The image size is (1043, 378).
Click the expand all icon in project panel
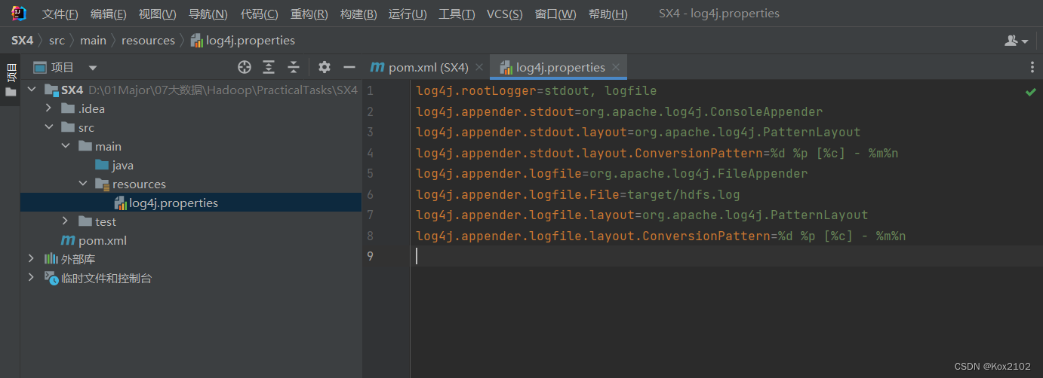[269, 68]
